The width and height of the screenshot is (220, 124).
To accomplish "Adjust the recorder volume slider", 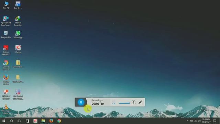I will pyautogui.click(x=124, y=103).
